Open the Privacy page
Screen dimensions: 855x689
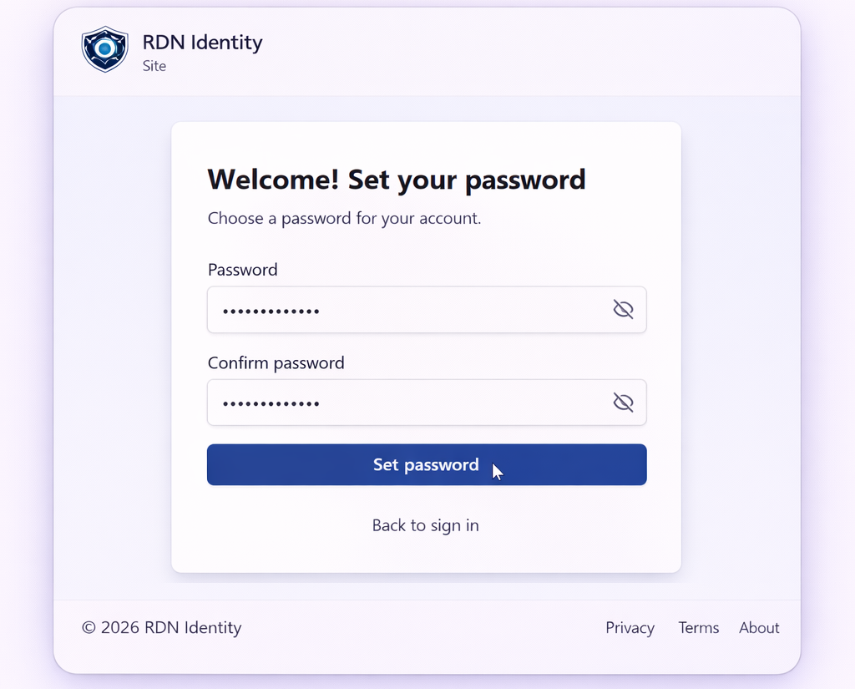pos(630,627)
